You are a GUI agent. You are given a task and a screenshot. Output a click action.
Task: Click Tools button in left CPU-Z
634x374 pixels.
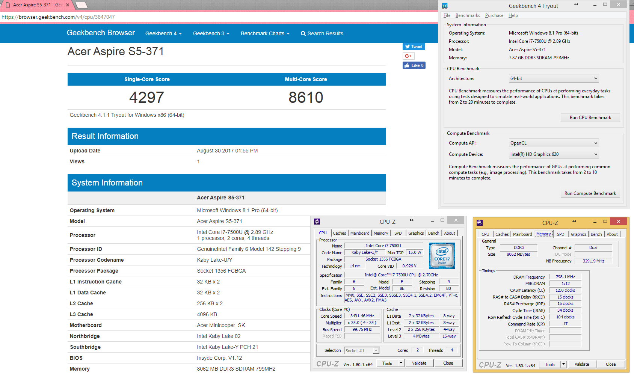pyautogui.click(x=387, y=363)
